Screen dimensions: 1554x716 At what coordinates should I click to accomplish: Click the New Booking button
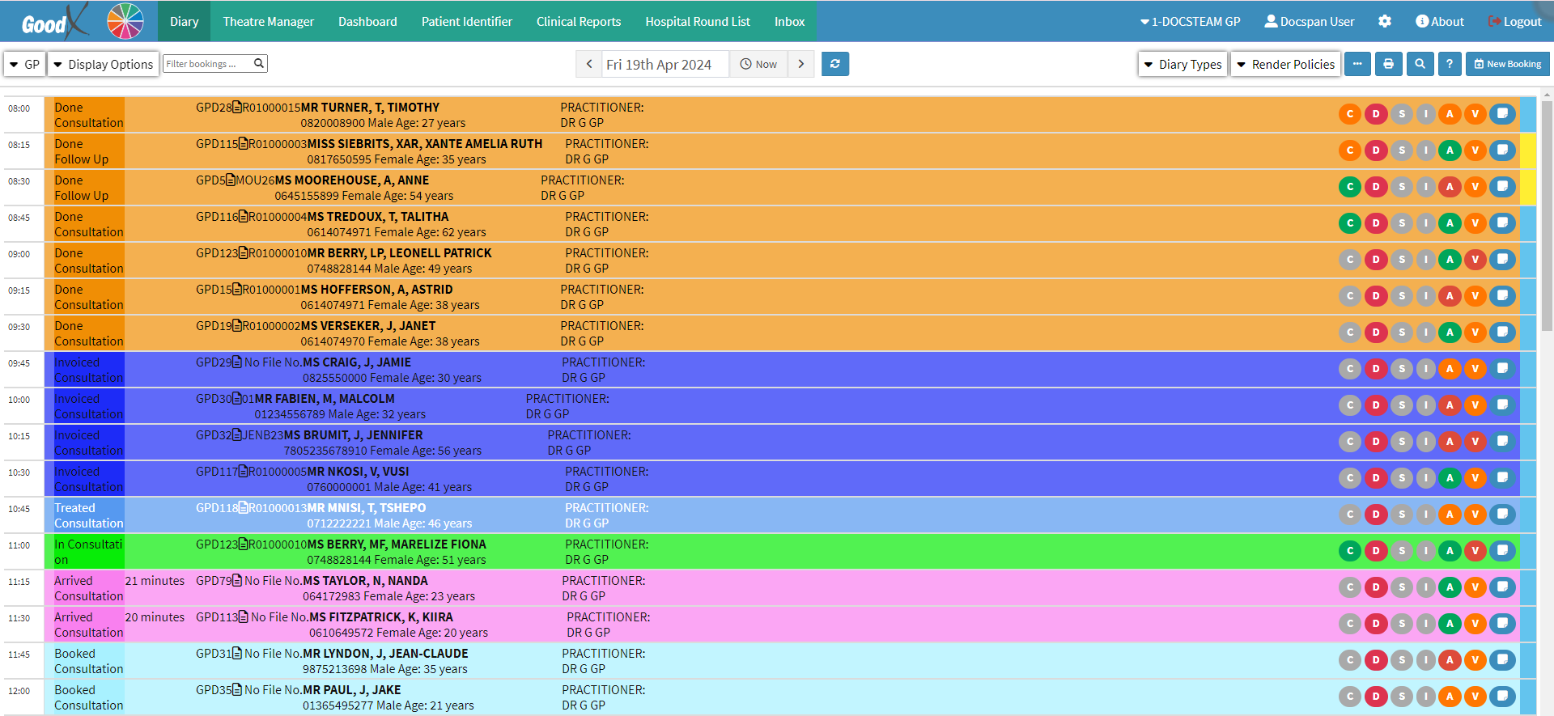point(1507,64)
